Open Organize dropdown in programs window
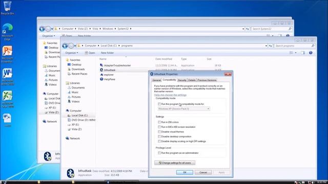The image size is (328, 184). pos(72,53)
